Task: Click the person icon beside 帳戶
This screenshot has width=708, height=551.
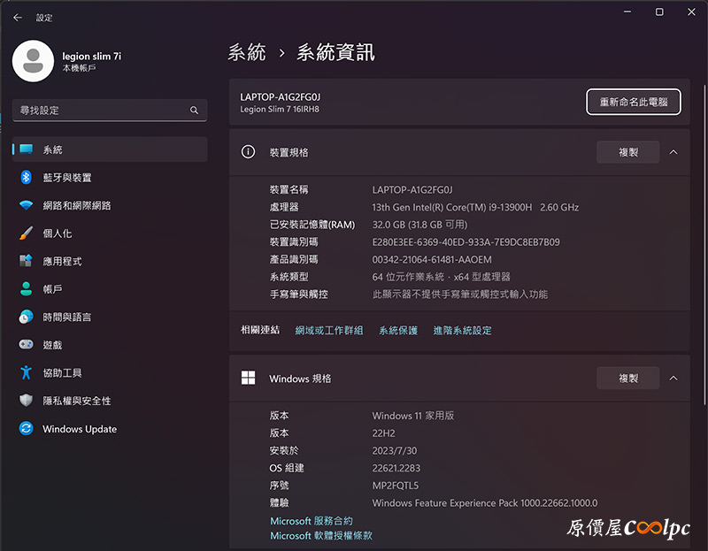Action: 27,289
